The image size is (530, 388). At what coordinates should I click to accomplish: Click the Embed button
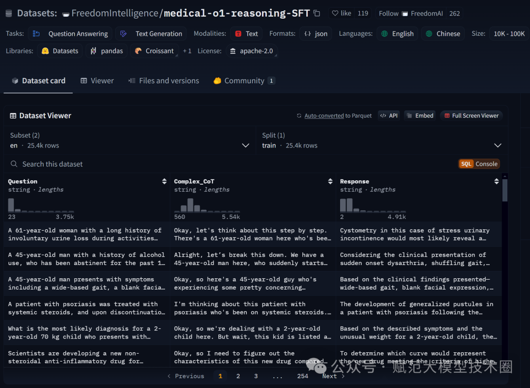click(x=420, y=116)
